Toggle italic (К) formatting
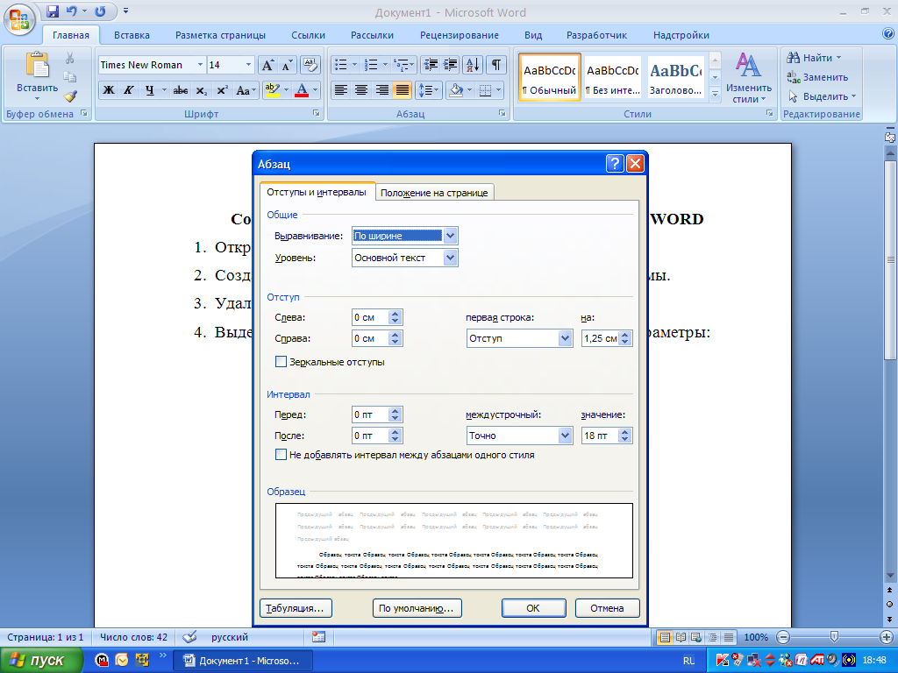The image size is (898, 673). click(x=129, y=90)
